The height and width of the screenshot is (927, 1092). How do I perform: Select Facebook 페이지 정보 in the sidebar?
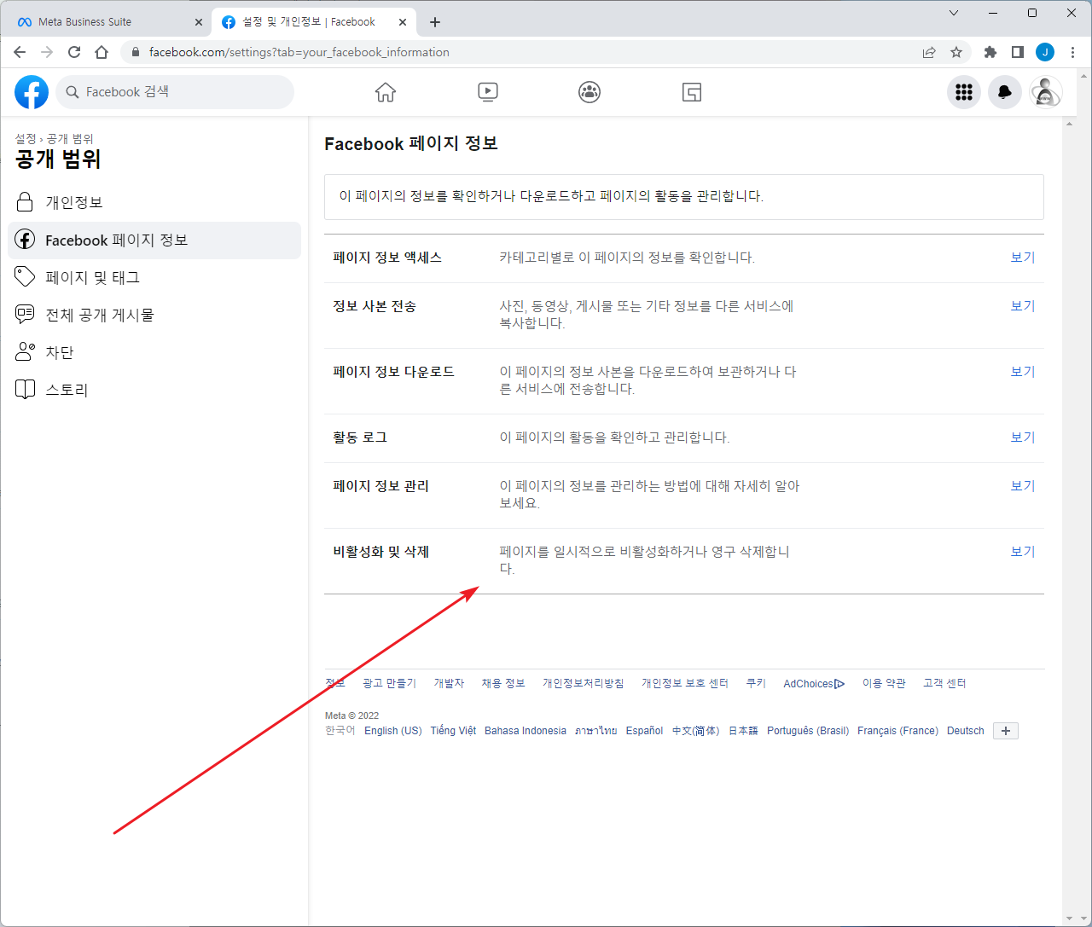[x=154, y=240]
